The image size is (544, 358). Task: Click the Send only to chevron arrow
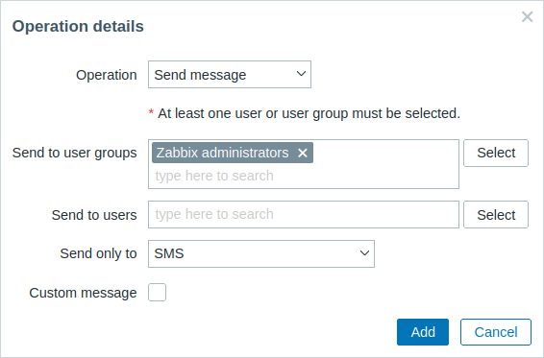coord(364,253)
